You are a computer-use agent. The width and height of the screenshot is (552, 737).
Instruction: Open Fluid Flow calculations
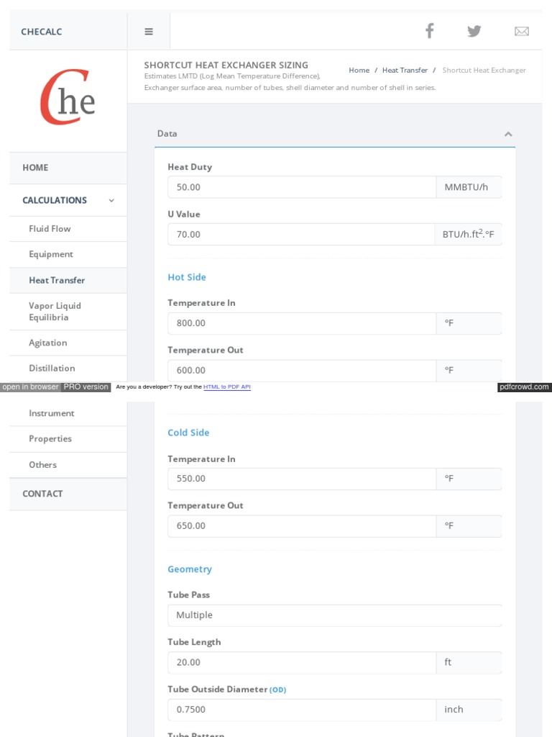click(x=68, y=229)
